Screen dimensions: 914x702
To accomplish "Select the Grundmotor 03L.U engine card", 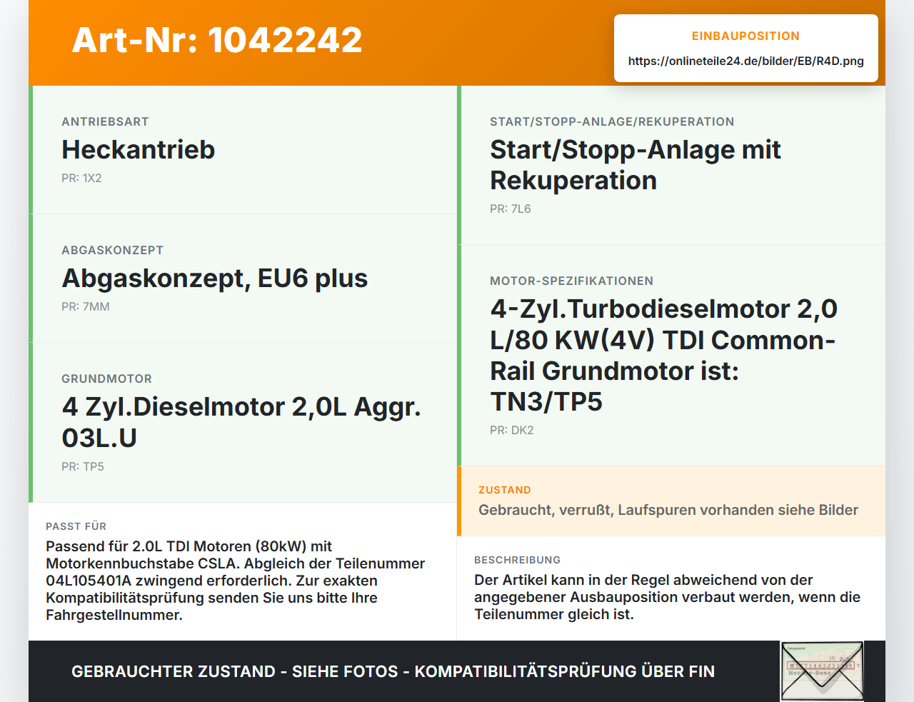I will [243, 422].
